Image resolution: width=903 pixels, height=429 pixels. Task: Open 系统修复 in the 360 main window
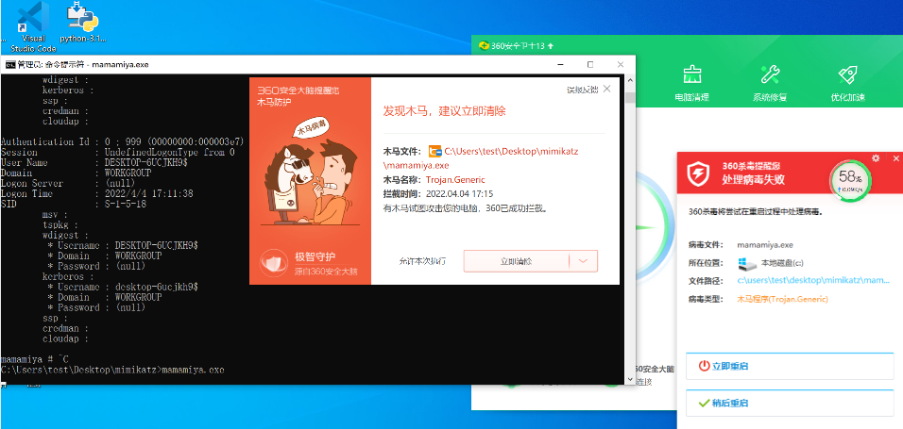tap(770, 83)
